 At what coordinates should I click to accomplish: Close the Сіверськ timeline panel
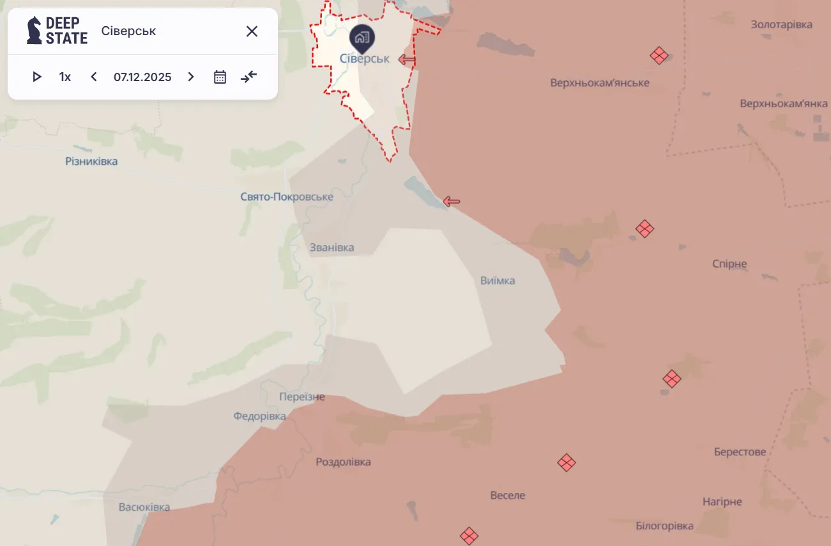pos(252,31)
